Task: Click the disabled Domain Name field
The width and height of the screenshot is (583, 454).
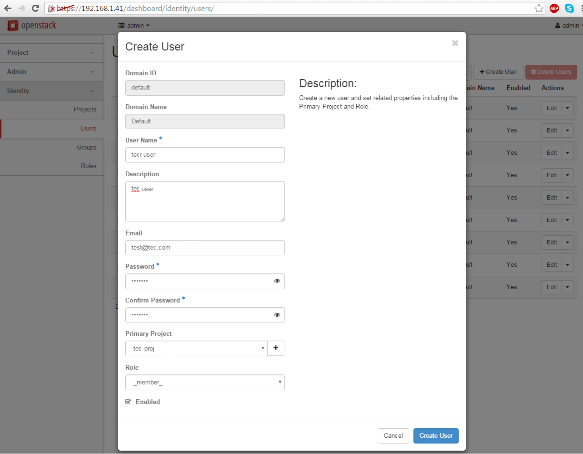Action: pos(205,121)
